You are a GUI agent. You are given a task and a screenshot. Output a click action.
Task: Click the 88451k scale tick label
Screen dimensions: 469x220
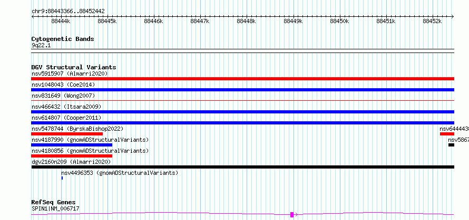[x=386, y=21]
